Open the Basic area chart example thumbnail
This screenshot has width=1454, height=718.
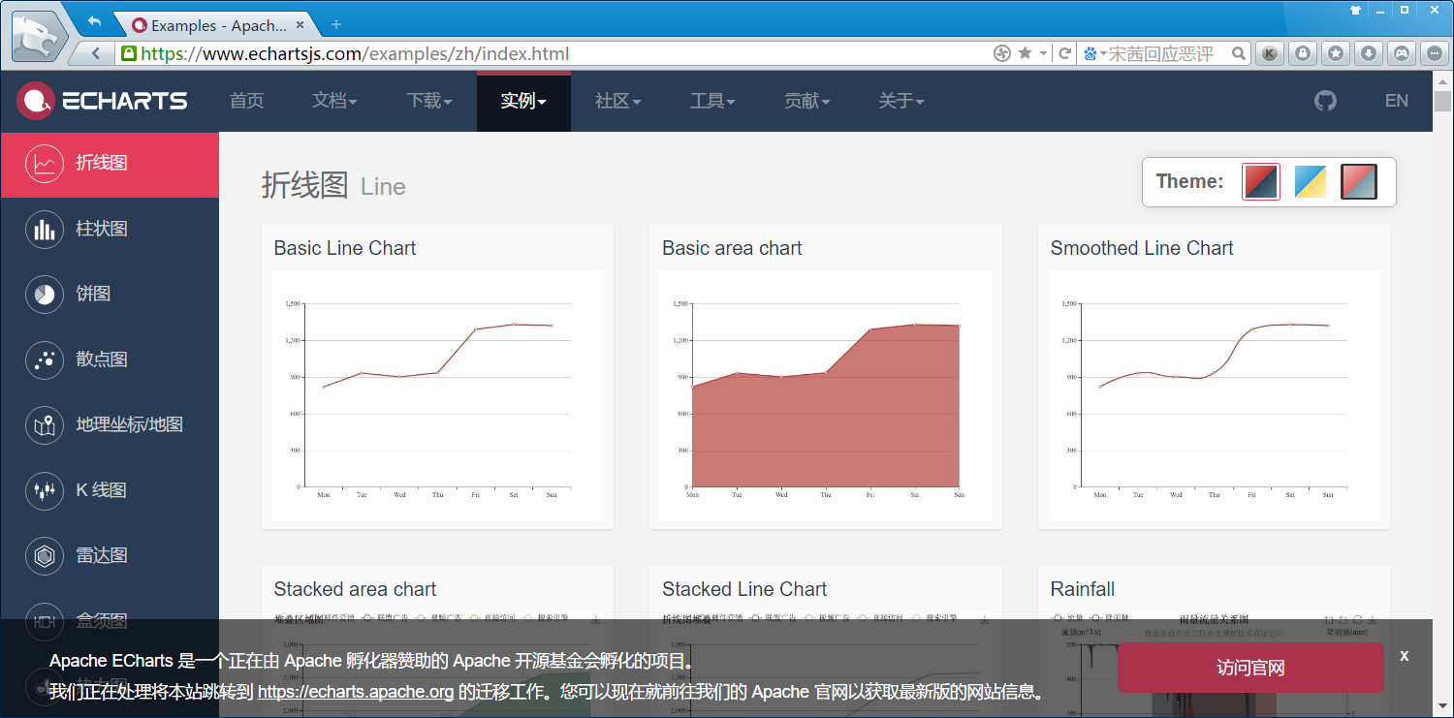click(826, 395)
